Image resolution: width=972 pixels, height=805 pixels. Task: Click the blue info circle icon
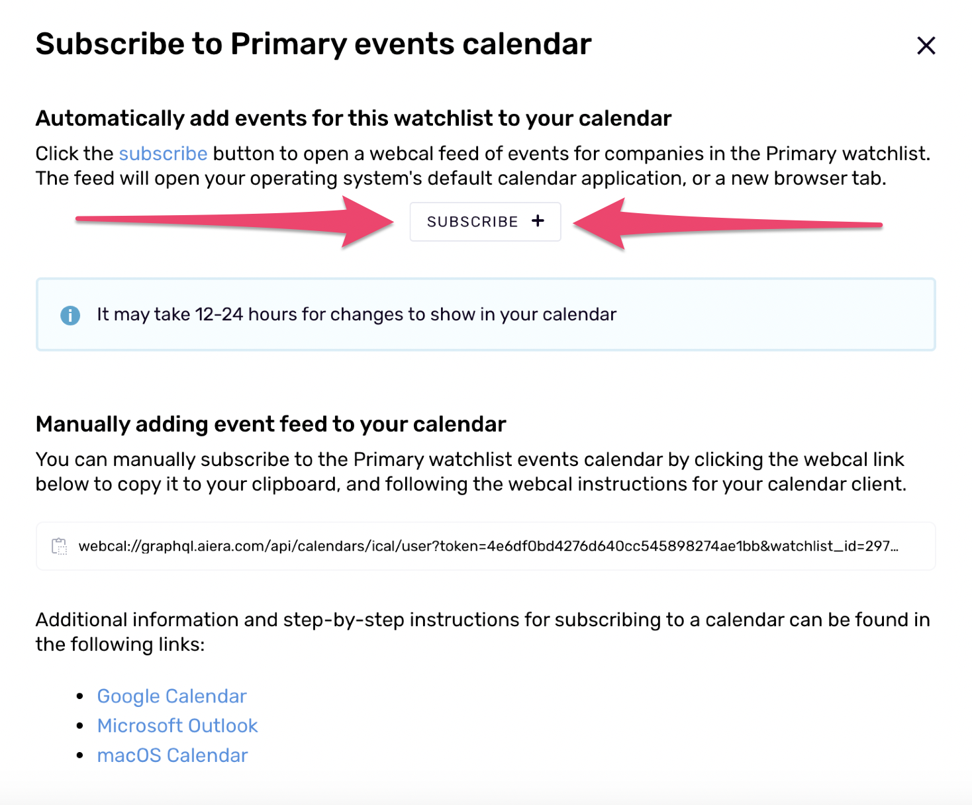(70, 315)
